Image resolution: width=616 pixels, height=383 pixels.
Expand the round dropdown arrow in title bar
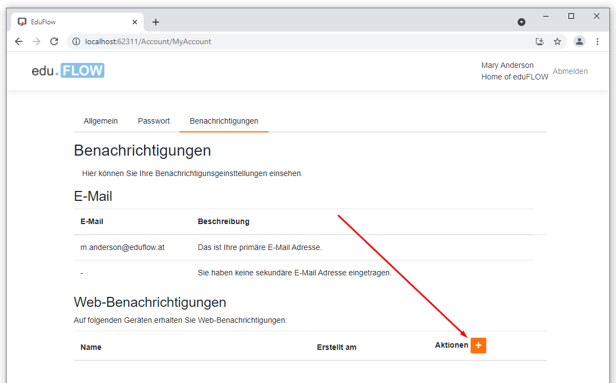point(521,22)
